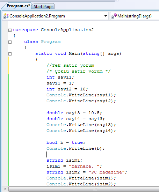159x192 pixels.
Task: Click the line "Console.WriteLine(sayi2);"
Action: point(81,101)
